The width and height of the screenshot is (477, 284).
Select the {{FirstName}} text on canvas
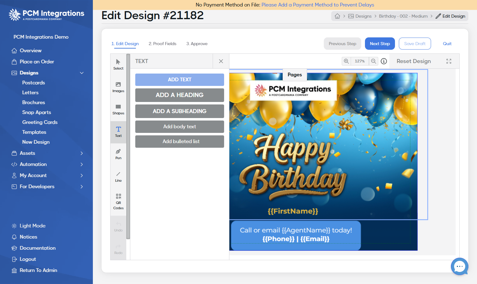(293, 211)
